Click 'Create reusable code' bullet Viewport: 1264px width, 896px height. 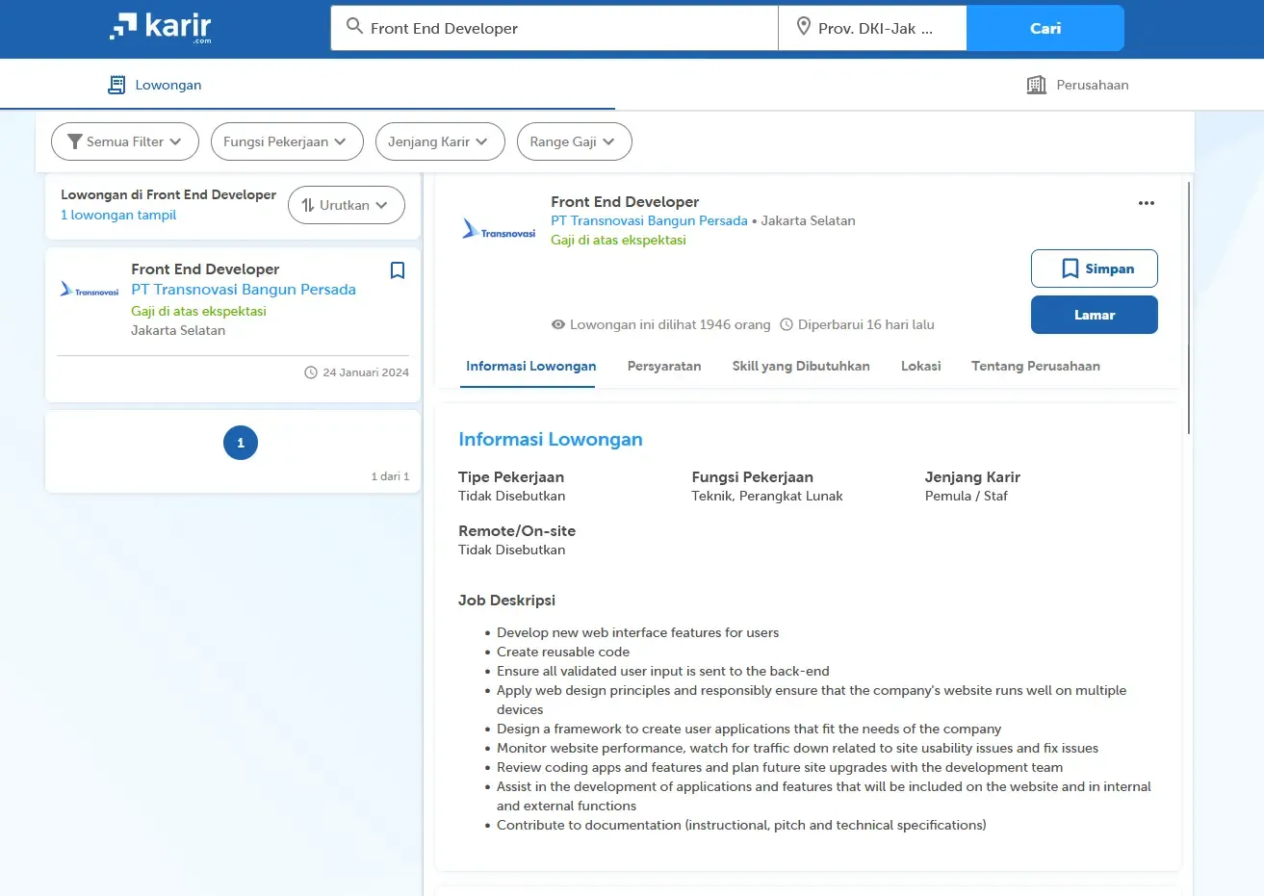(563, 652)
